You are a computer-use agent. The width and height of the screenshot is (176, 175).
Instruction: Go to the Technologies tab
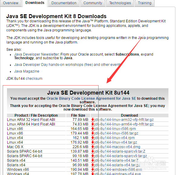pos(120,3)
